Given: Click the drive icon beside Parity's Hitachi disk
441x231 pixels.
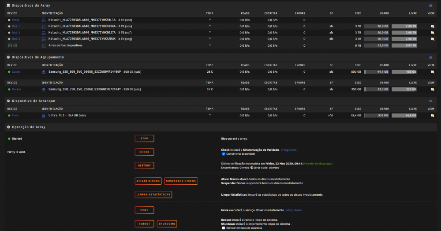Looking at the screenshot, I should (x=44, y=20).
